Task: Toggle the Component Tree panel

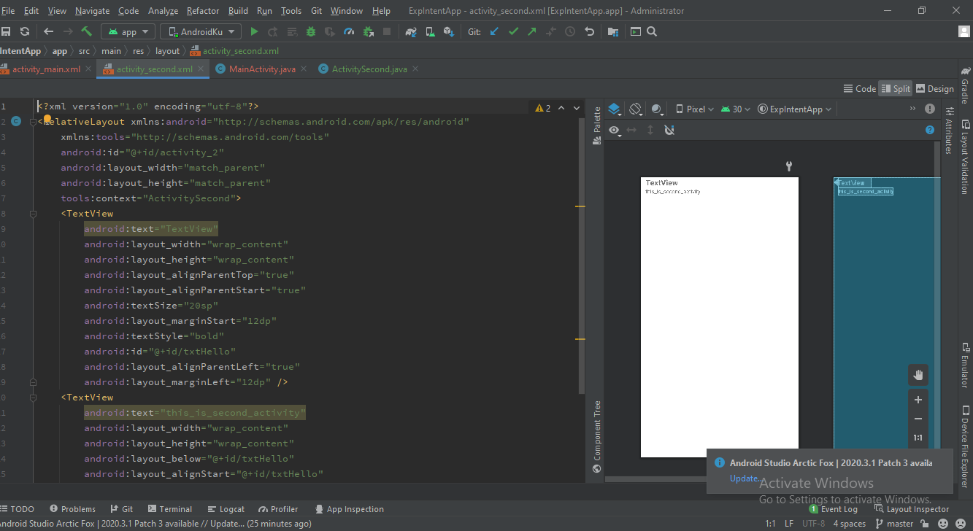Action: point(597,437)
